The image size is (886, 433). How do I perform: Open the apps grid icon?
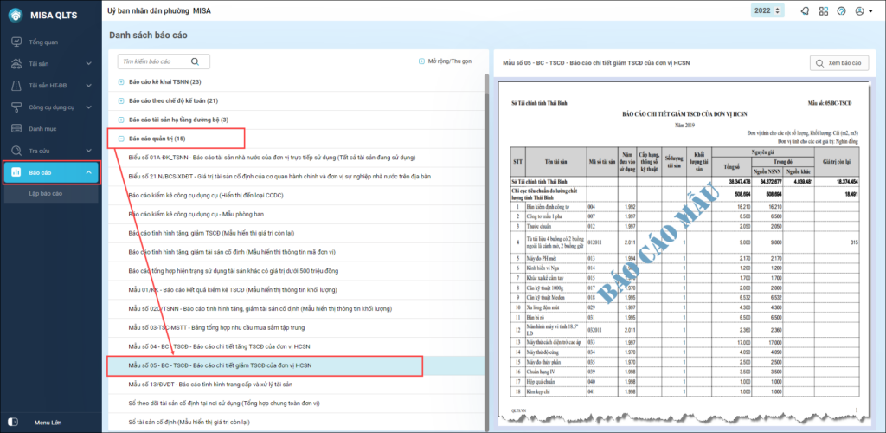tap(823, 11)
